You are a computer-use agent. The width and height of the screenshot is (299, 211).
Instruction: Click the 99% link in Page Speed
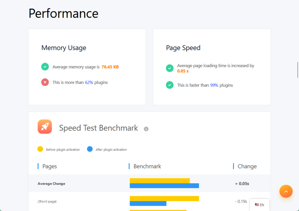(214, 85)
